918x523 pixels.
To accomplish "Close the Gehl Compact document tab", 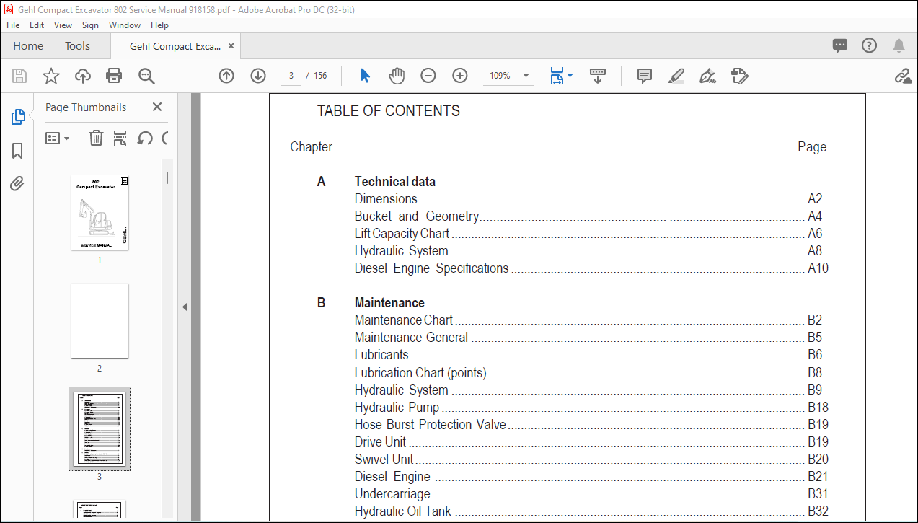I will 231,46.
